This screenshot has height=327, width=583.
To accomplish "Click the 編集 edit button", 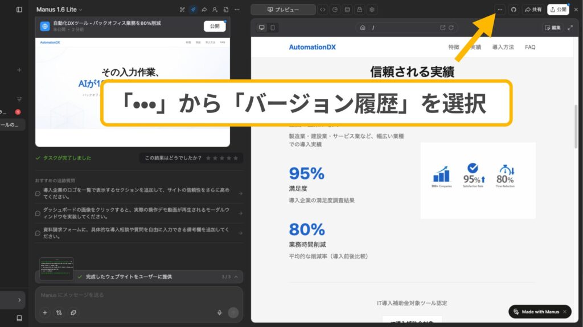I will click(553, 28).
